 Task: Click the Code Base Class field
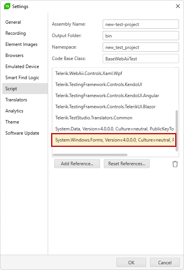tap(141, 59)
